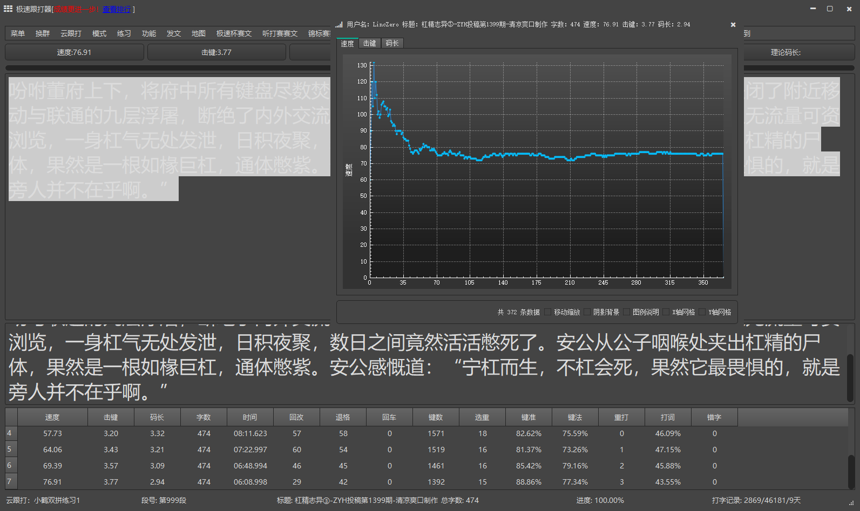
Task: Check the 图例说明 legend option
Action: (627, 312)
